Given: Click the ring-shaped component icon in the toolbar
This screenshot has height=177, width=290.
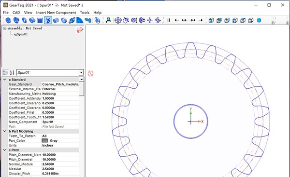Looking at the screenshot, I should [x=64, y=20].
